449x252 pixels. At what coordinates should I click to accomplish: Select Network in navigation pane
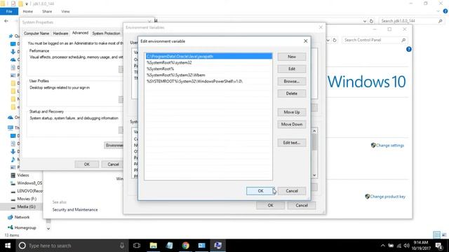[22, 217]
